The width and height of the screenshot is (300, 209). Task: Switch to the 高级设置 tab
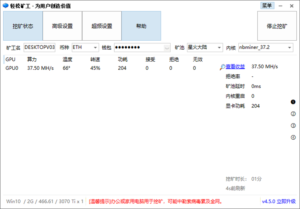pyautogui.click(x=62, y=26)
